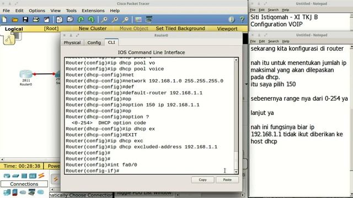Open the File menu in Packet Tracer

(x=6, y=10)
